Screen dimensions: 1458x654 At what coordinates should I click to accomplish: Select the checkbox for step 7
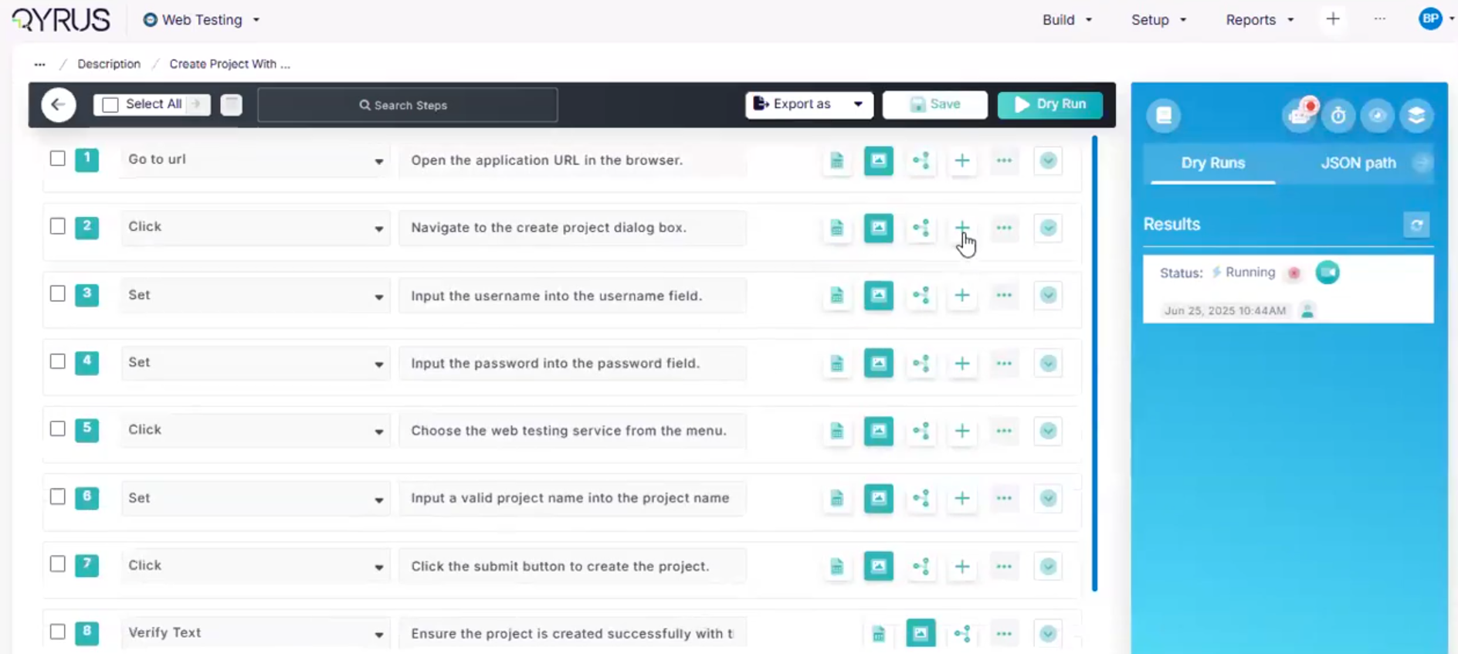pos(58,564)
